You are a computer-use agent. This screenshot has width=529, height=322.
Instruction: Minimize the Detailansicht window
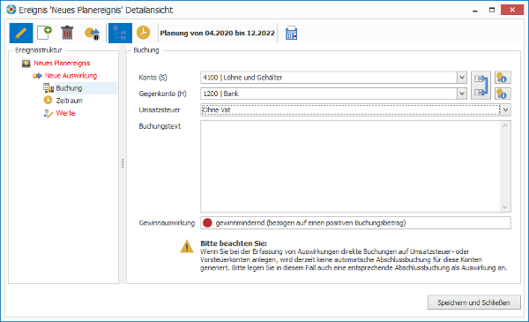(x=475, y=10)
